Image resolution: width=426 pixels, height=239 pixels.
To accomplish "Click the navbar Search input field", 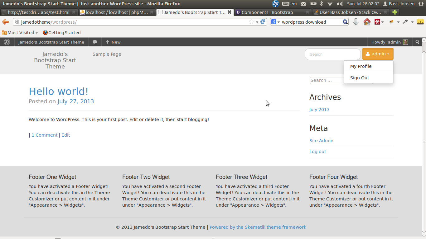I will tap(332, 54).
